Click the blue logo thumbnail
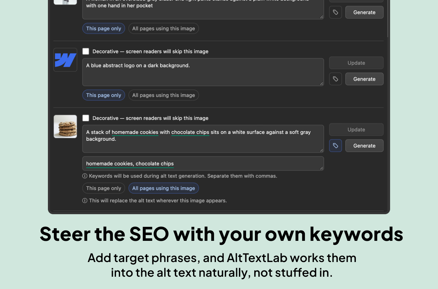Viewport: 438px width, 289px height. (x=65, y=60)
